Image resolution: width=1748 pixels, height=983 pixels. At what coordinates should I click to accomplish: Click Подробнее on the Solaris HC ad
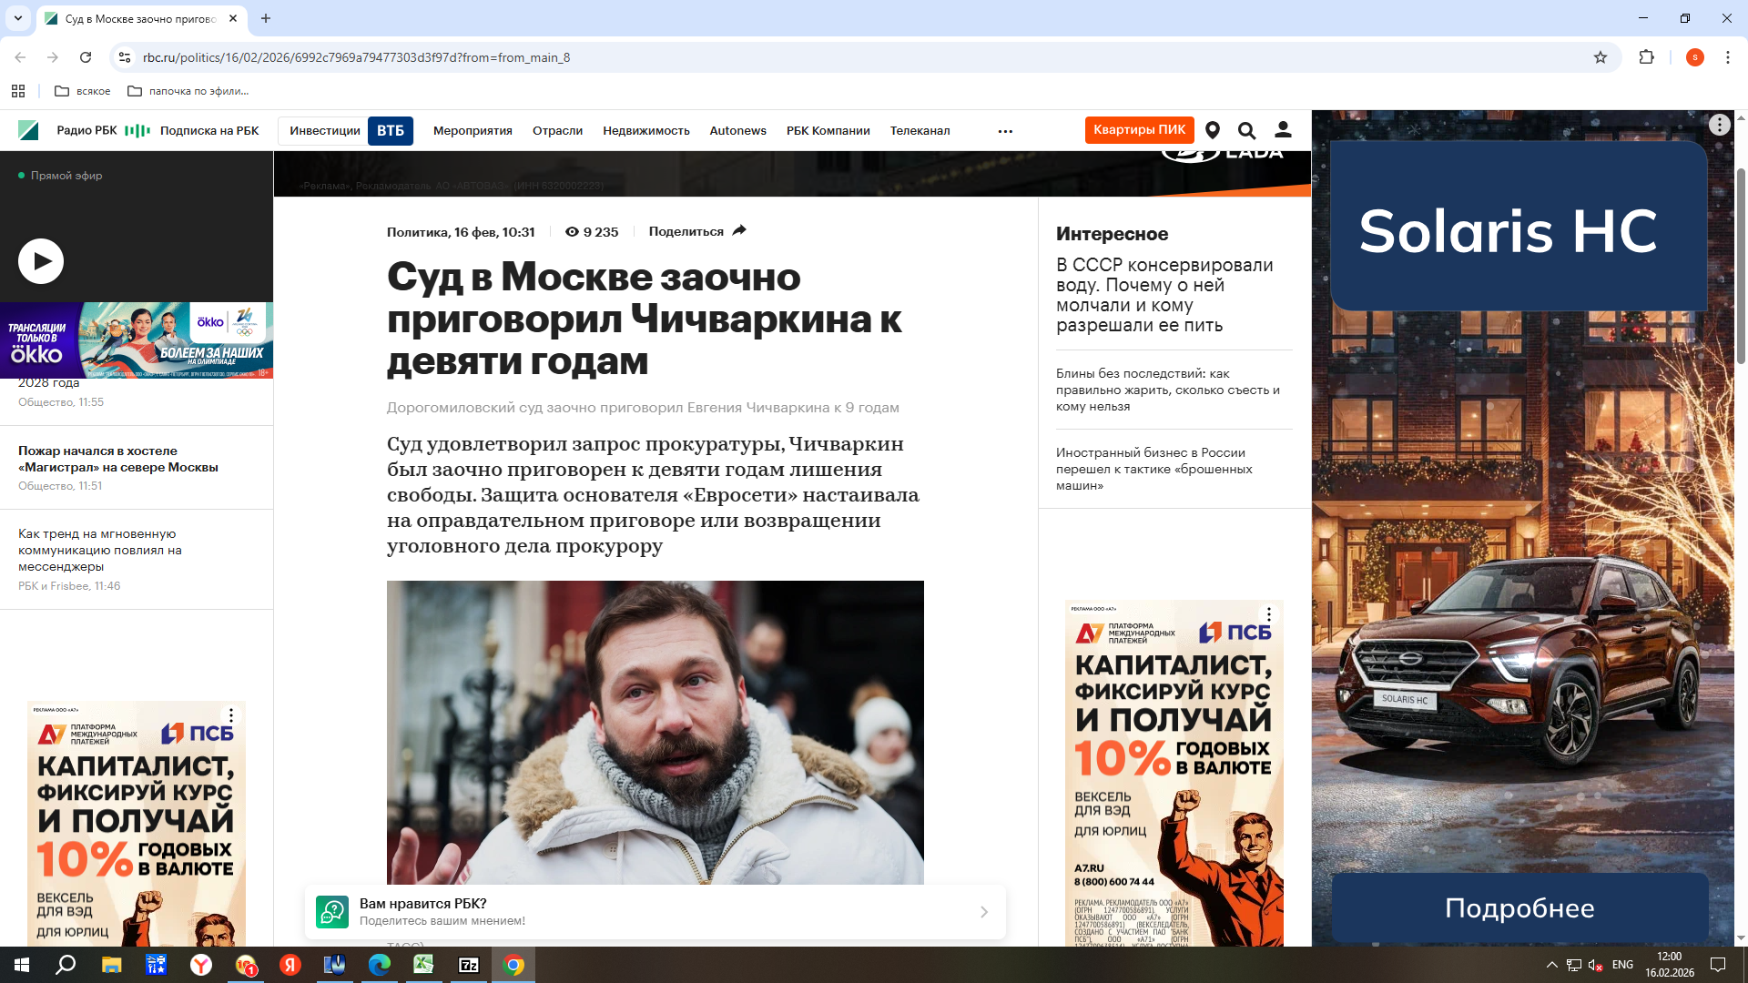tap(1519, 908)
